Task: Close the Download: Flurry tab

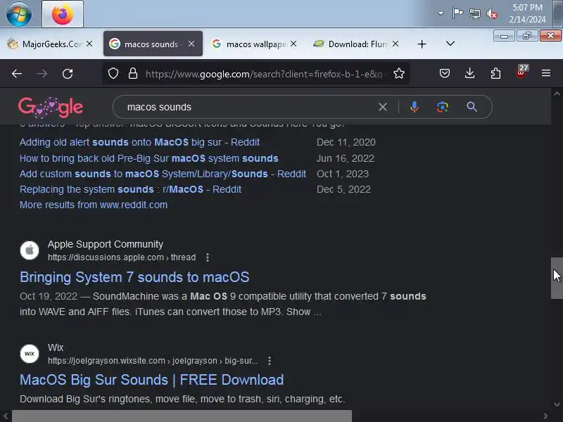Action: (x=396, y=44)
